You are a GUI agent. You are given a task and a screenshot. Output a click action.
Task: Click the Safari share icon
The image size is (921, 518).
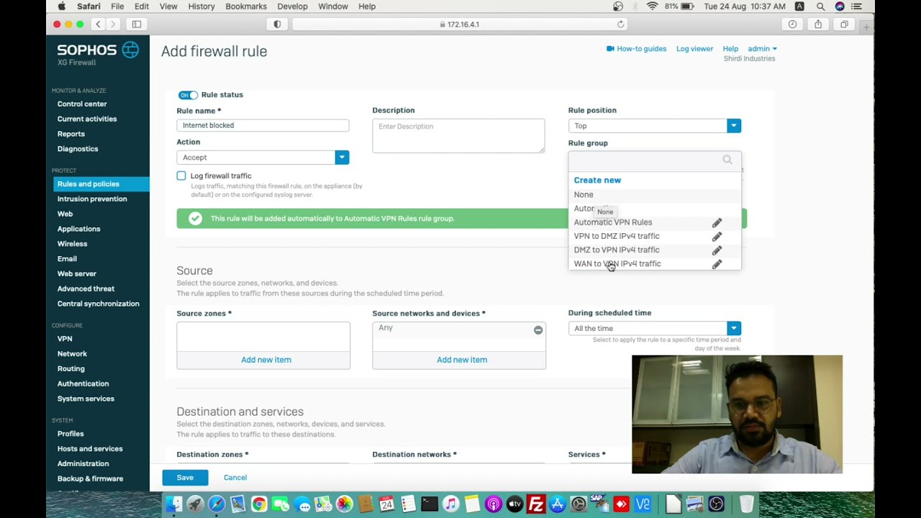pos(818,24)
